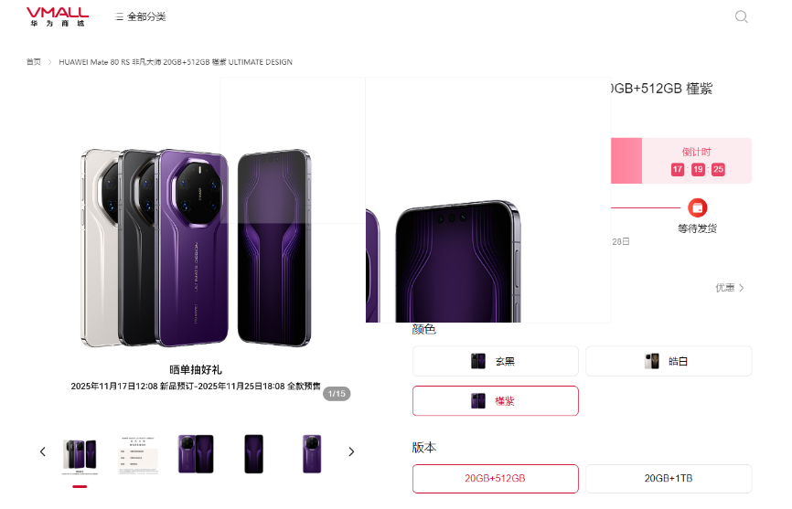
Task: Open the search magnifier icon
Action: click(x=741, y=16)
